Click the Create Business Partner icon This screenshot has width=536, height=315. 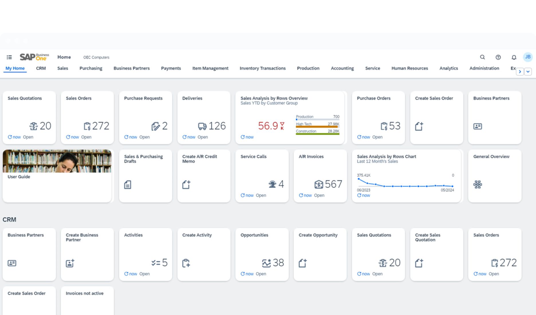(70, 263)
